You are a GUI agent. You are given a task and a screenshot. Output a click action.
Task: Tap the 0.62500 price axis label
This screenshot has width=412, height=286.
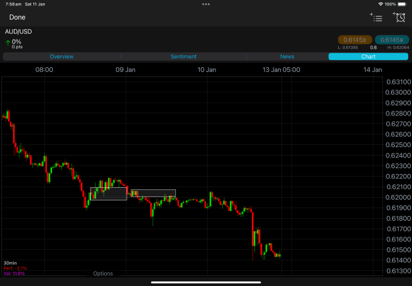click(x=397, y=145)
